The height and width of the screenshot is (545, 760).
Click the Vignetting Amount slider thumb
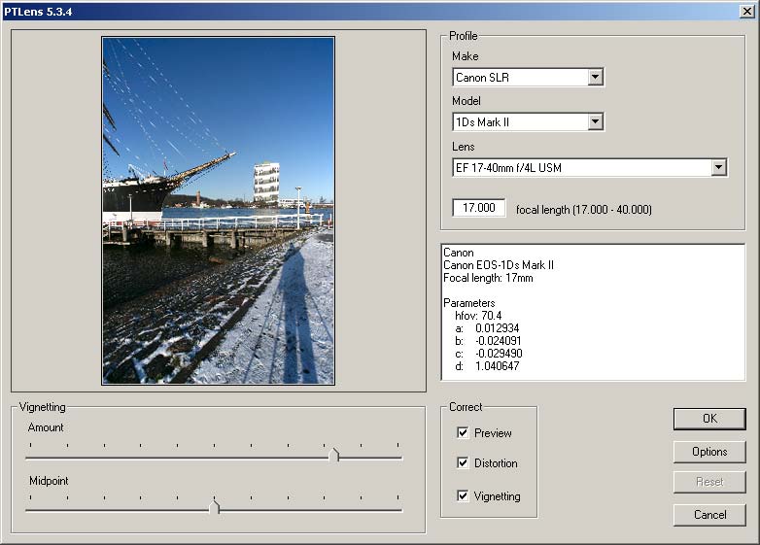[333, 455]
